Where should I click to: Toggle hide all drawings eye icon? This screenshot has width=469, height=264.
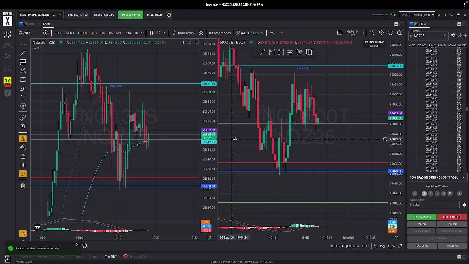pos(23,165)
